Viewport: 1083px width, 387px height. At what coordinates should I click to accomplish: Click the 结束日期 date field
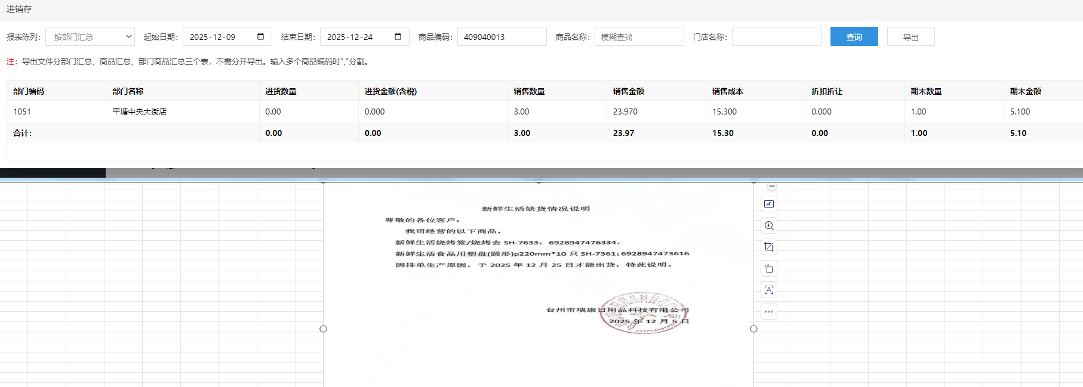point(355,36)
